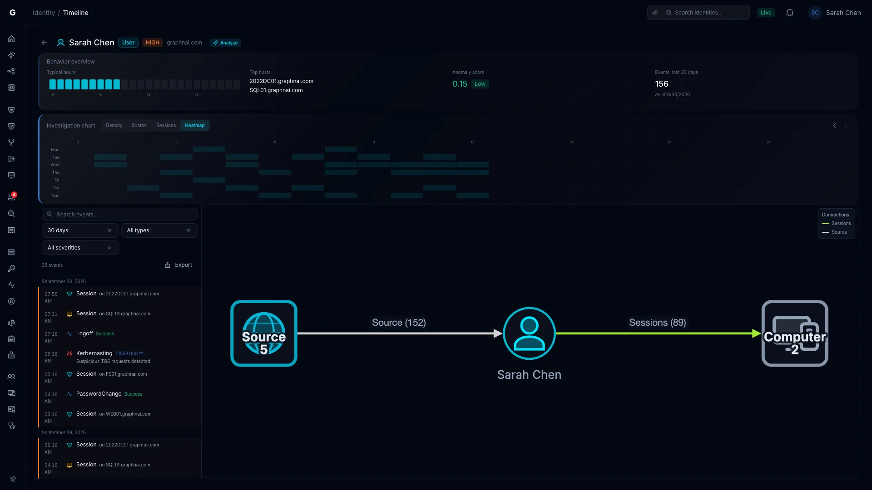Toggle the Live status indicator
This screenshot has height=490, width=872.
pyautogui.click(x=766, y=13)
